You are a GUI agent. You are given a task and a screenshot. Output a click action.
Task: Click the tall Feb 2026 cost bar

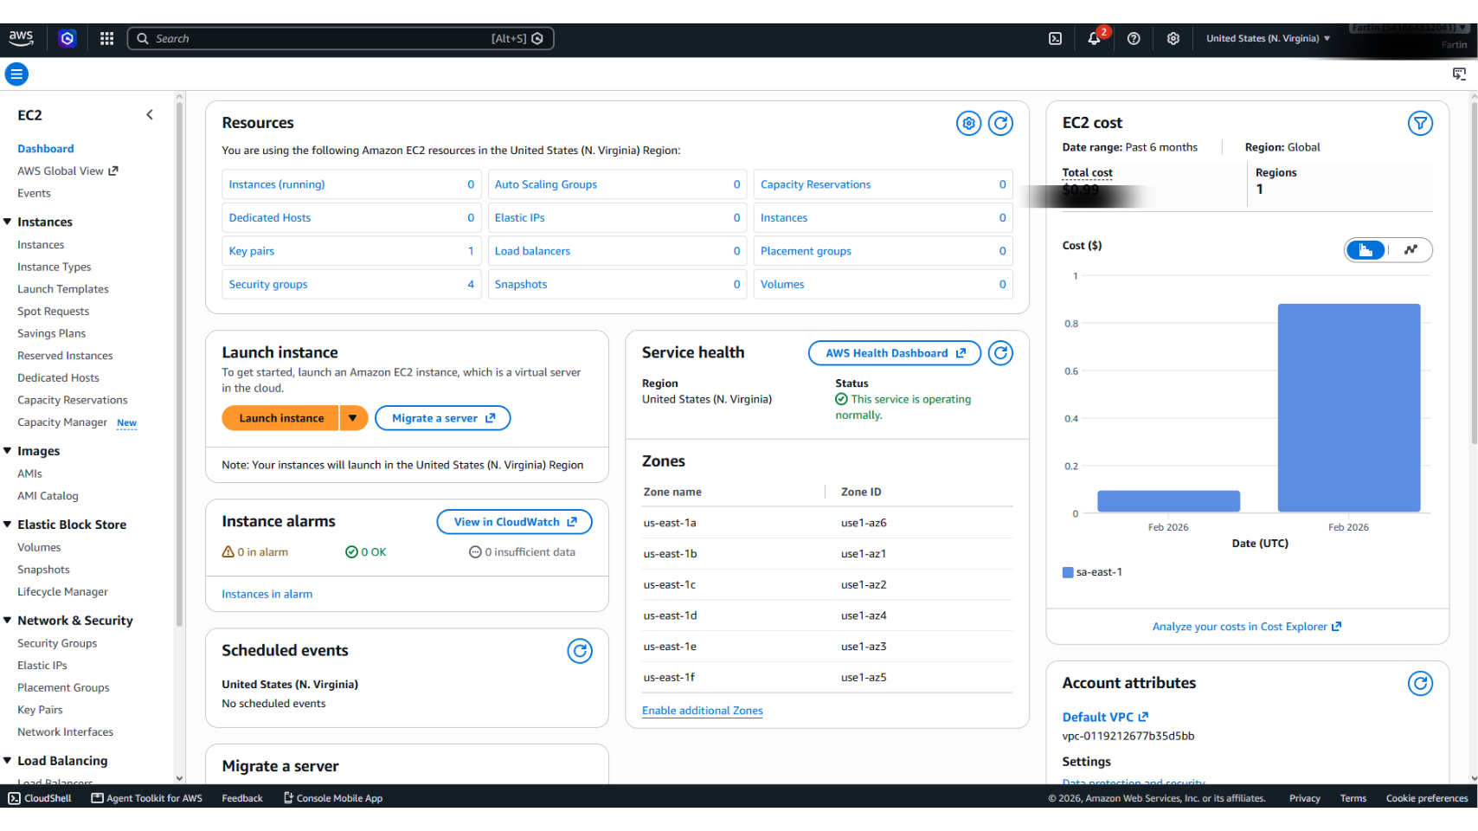1349,408
